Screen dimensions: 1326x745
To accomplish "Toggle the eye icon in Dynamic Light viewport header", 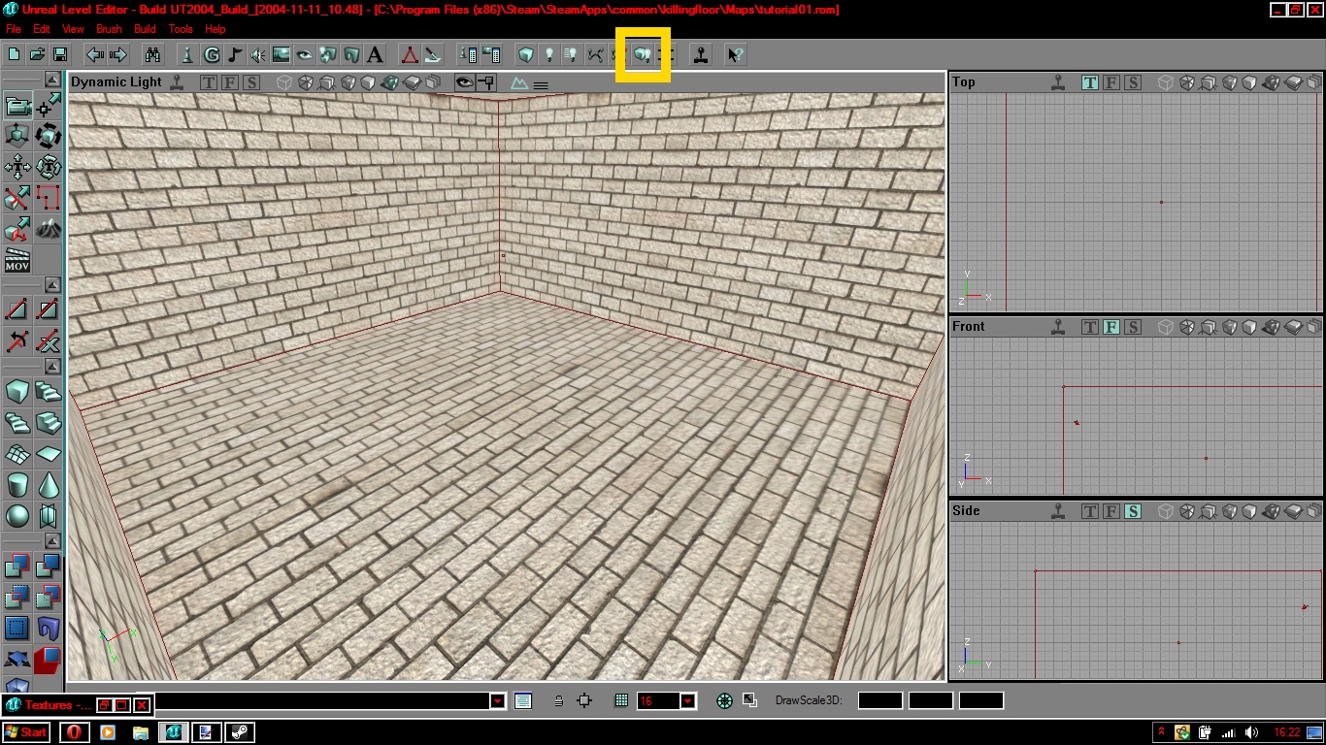I will point(465,82).
